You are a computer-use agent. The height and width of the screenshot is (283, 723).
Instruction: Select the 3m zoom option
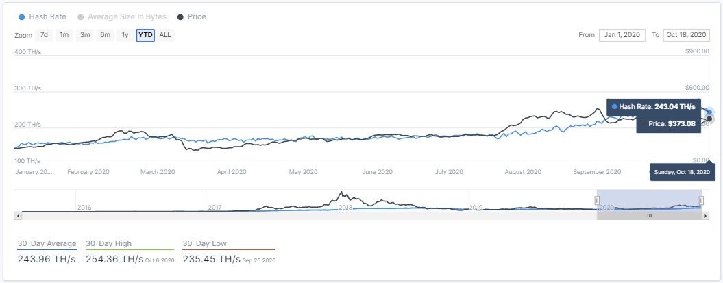pos(85,35)
